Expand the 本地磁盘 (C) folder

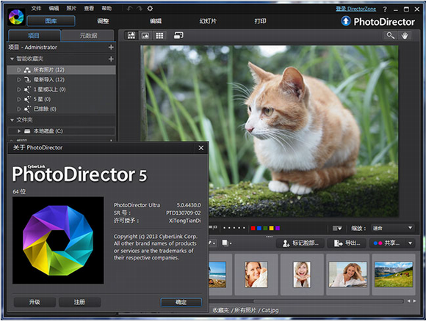(19, 131)
